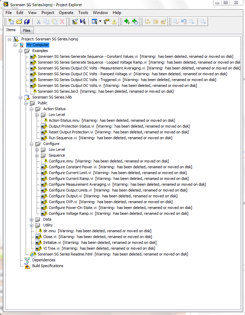
Task: Collapse the Public folder
Action: tap(26, 103)
